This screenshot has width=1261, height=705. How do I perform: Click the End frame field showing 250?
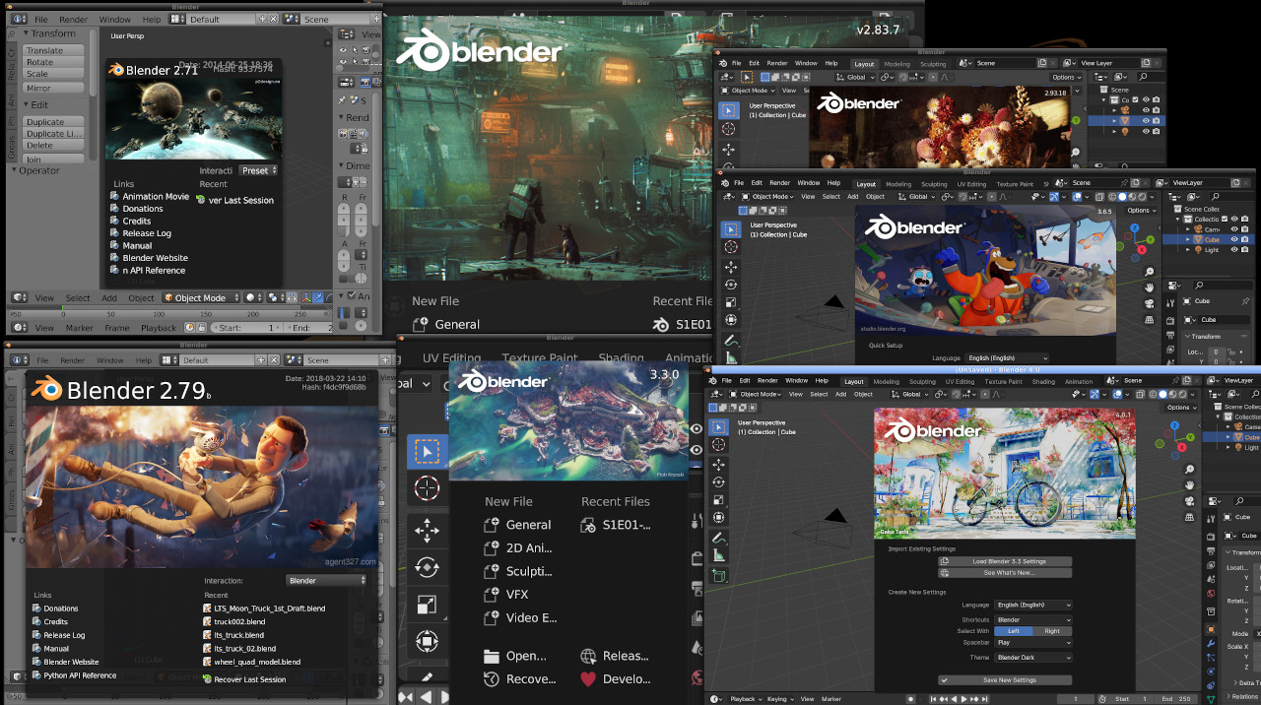[x=1183, y=699]
